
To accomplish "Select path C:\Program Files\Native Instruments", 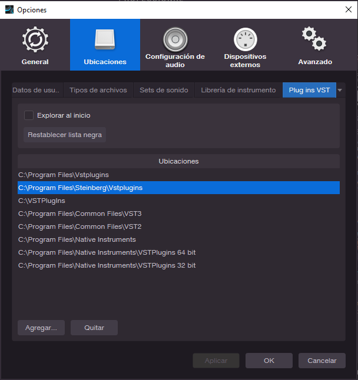I will pos(178,239).
